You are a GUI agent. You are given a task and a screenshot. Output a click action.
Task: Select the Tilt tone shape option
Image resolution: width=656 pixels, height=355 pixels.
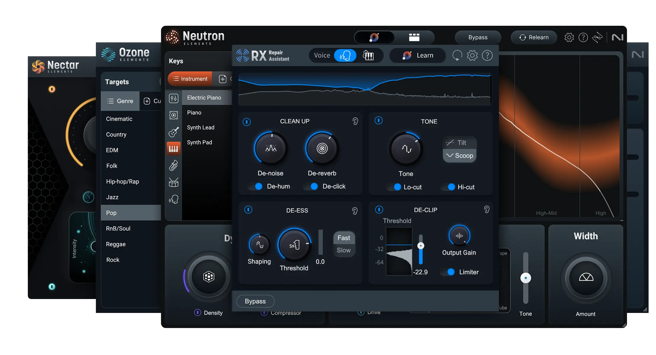[x=460, y=143]
